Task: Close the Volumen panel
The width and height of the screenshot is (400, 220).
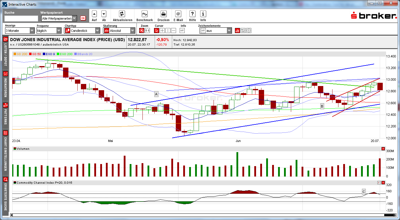Action: 383,149
